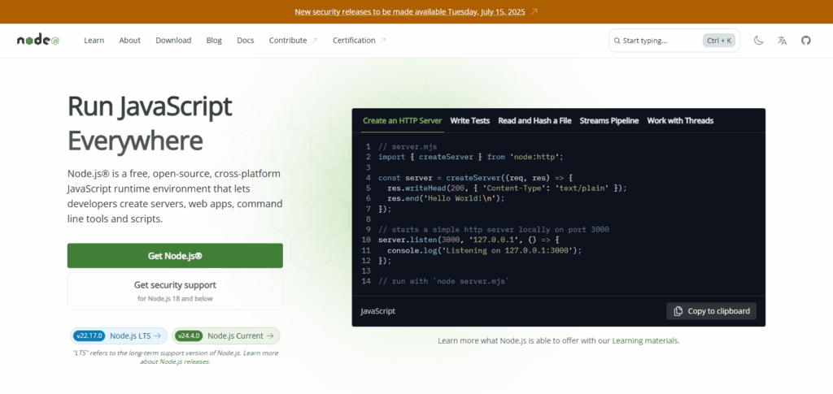Click the res.end('Hello World!\n') line

click(x=446, y=198)
